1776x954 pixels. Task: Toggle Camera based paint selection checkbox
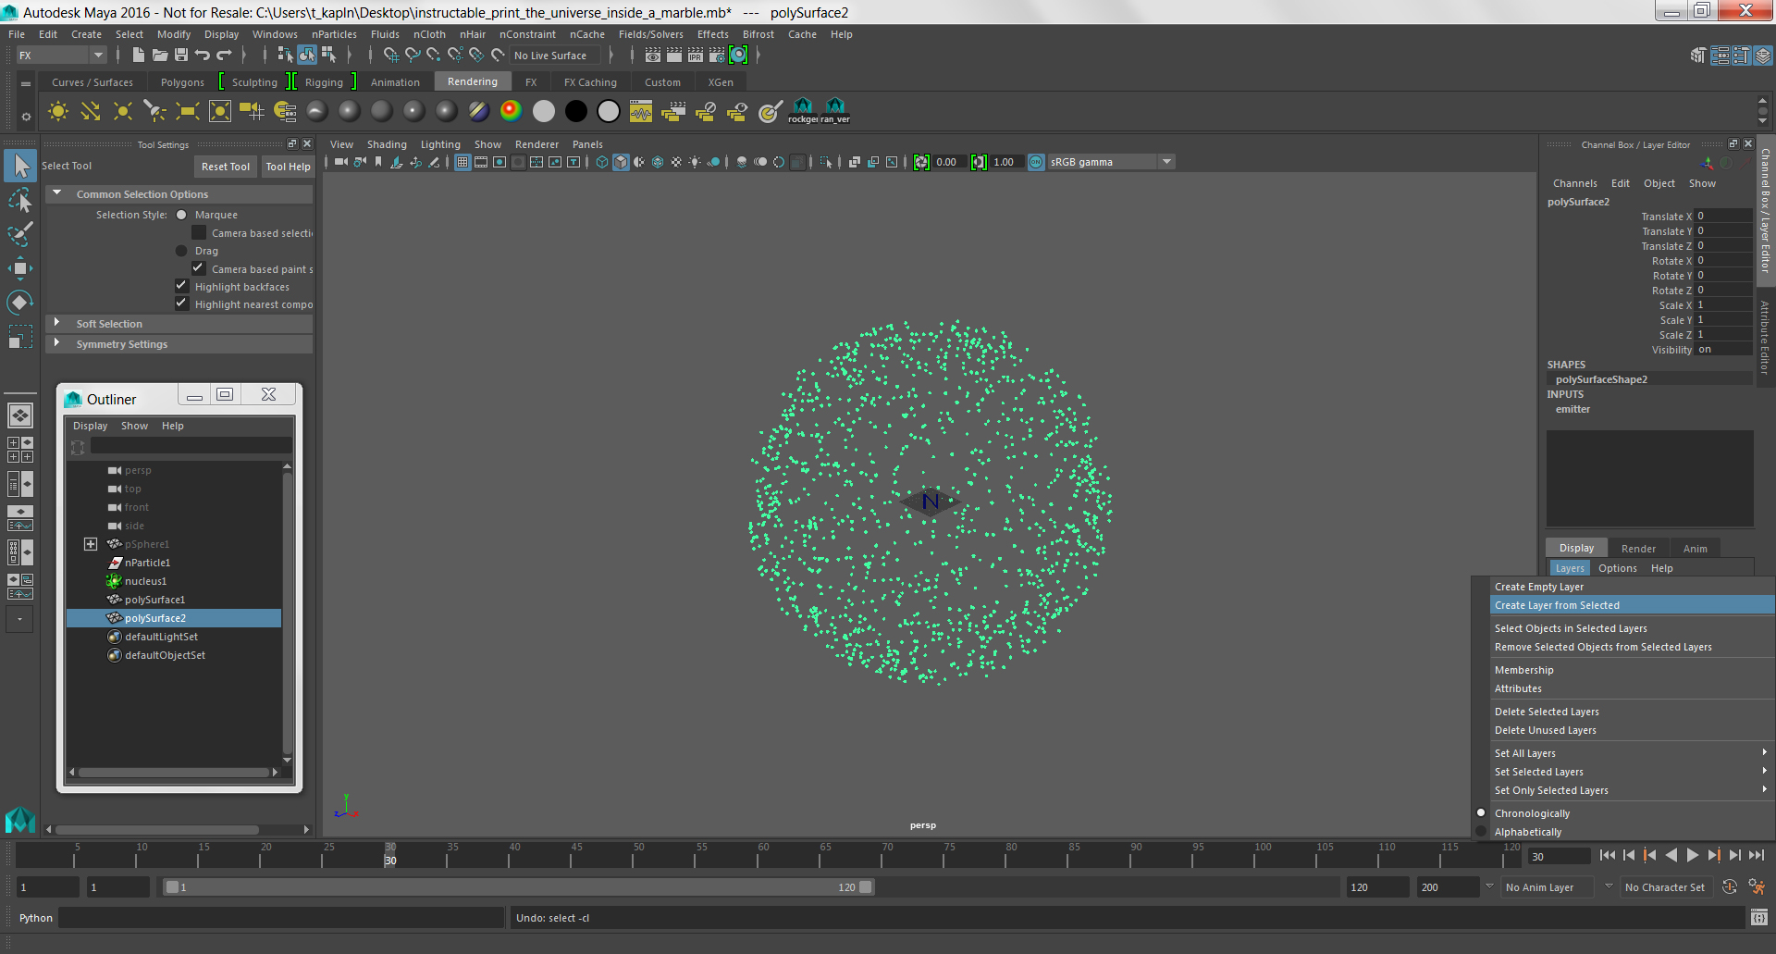[x=199, y=268]
